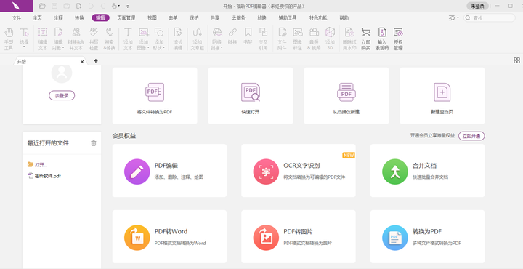The image size is (523, 269).
Task: Click the 音频&视频 icon
Action: point(314,33)
